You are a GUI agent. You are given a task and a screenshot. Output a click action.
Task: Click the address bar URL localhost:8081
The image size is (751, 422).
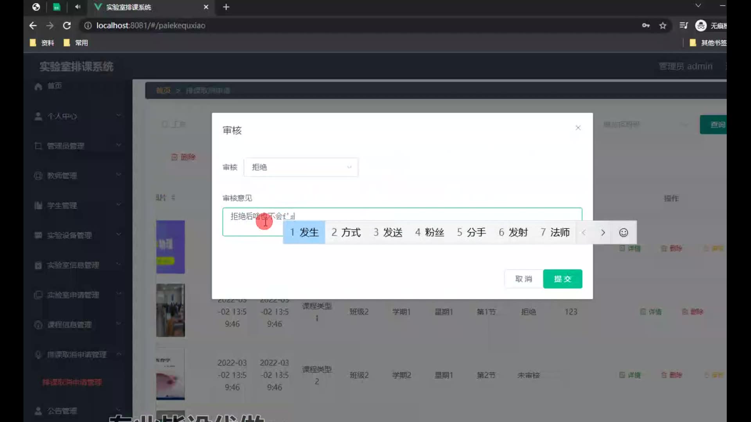(x=151, y=26)
